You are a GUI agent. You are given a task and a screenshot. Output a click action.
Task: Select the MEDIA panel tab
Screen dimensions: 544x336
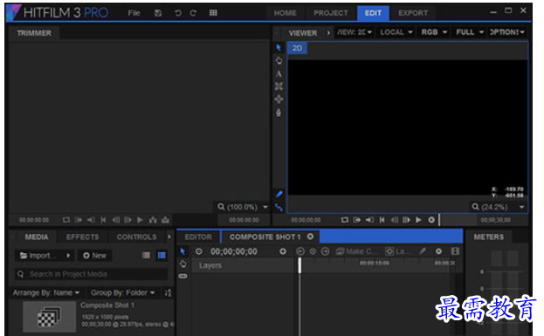(37, 237)
